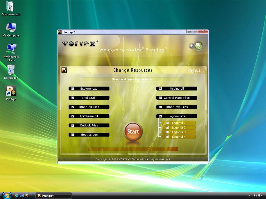The height and width of the screenshot is (199, 266).
Task: Show hidden tray icons arrow
Action: [x=249, y=196]
